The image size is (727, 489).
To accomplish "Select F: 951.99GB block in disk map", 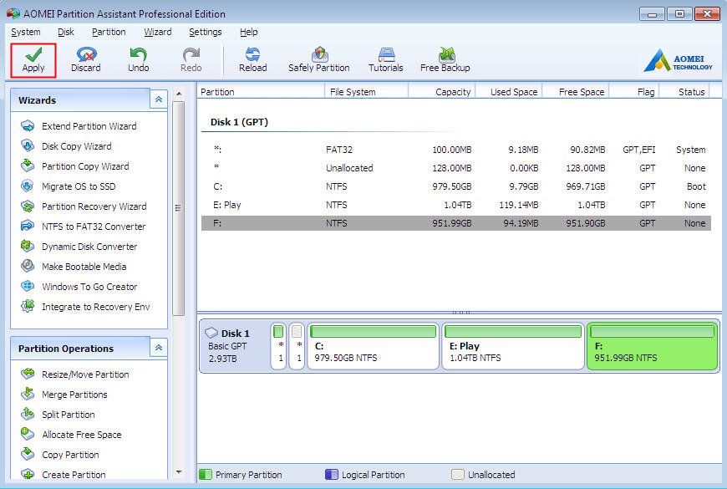I will point(653,346).
